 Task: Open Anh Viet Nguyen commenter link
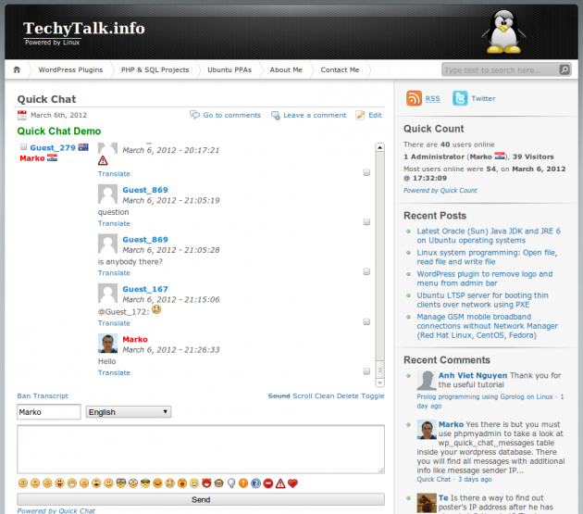coord(473,375)
